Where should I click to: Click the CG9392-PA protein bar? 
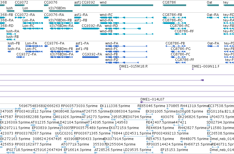coord(90,57)
